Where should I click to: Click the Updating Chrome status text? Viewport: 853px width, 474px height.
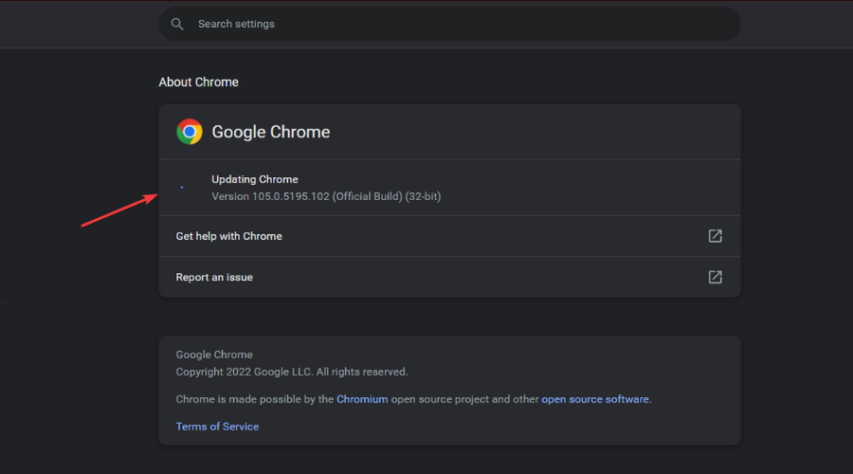click(255, 179)
